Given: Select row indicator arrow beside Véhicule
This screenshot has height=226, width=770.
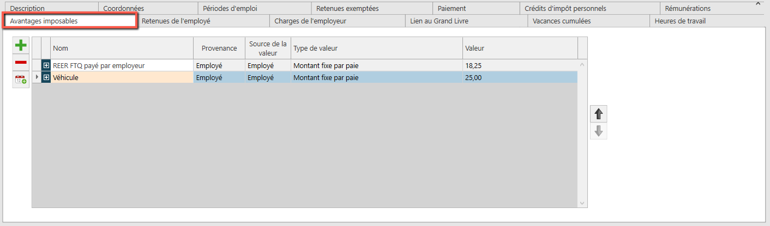Looking at the screenshot, I should tap(37, 77).
